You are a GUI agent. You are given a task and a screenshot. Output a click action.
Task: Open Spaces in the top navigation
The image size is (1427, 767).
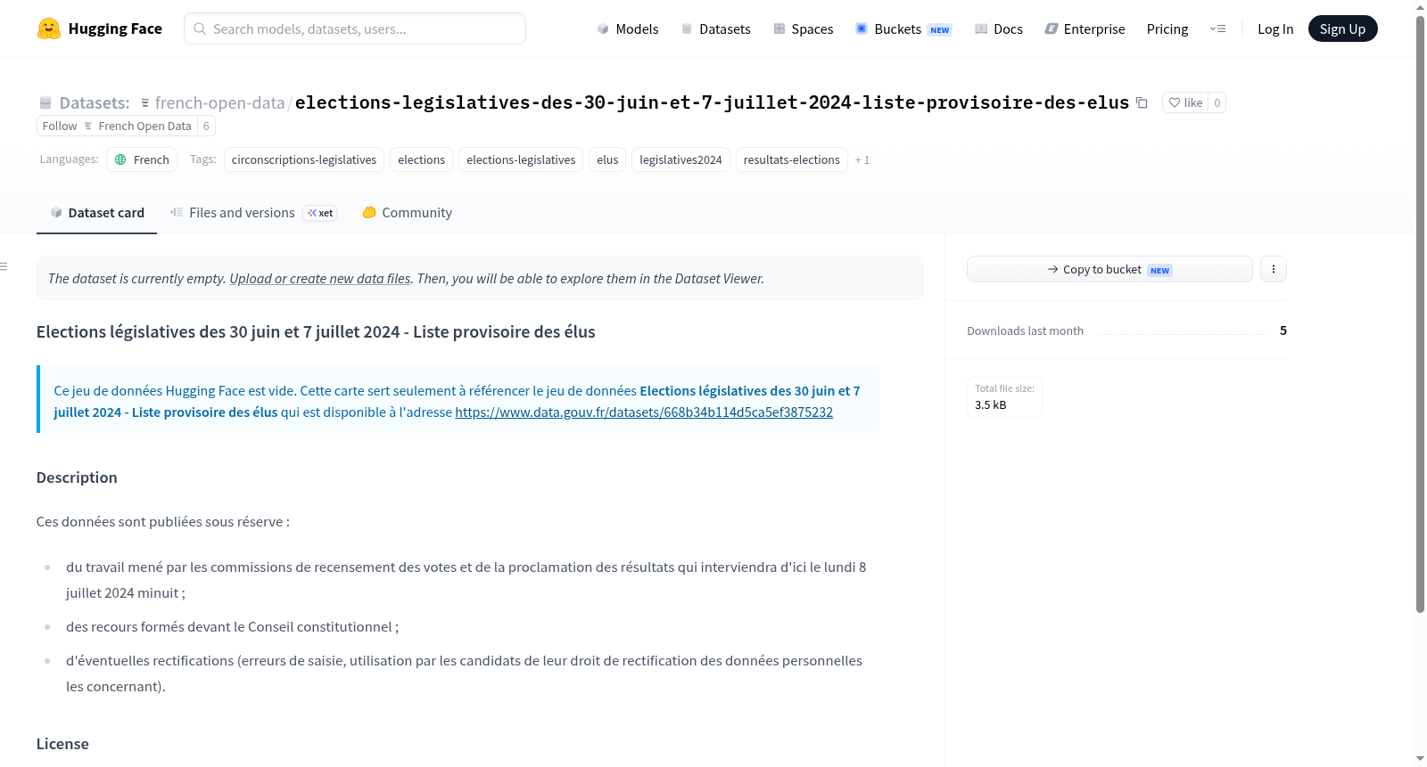(x=804, y=29)
